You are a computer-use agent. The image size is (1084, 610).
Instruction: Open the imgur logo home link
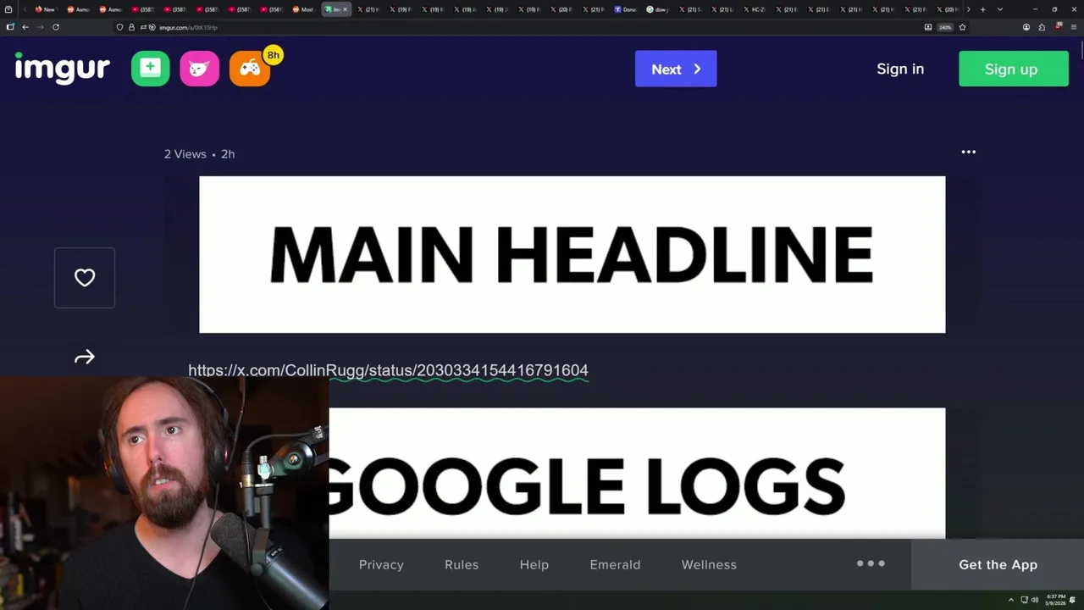(63, 69)
